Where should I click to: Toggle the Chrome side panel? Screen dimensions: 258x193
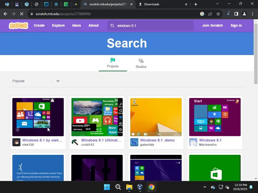coord(236,14)
